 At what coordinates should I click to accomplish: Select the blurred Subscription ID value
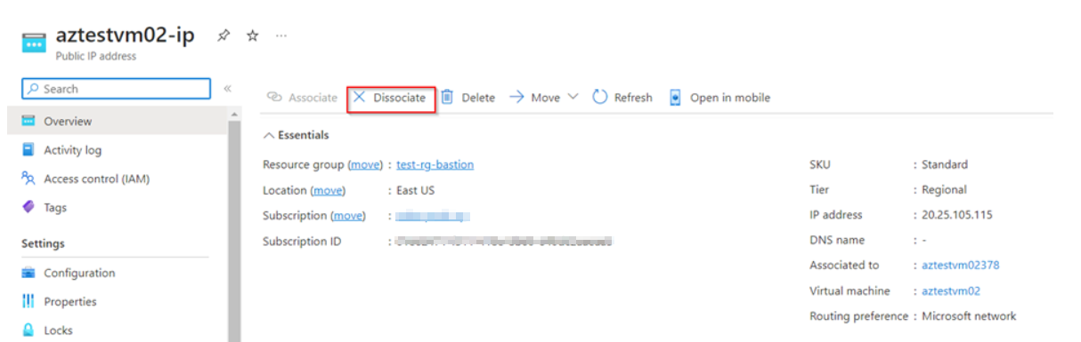[505, 242]
